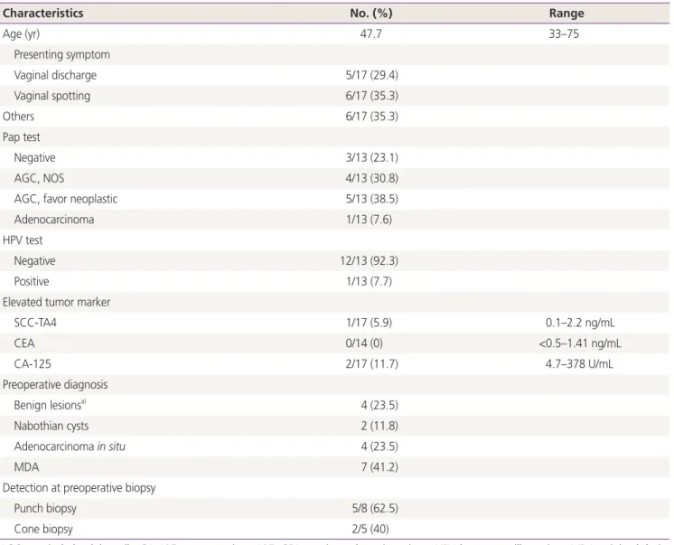The width and height of the screenshot is (674, 545).
Task: Select the value 5/17 (29.4)
Action: (x=372, y=75)
